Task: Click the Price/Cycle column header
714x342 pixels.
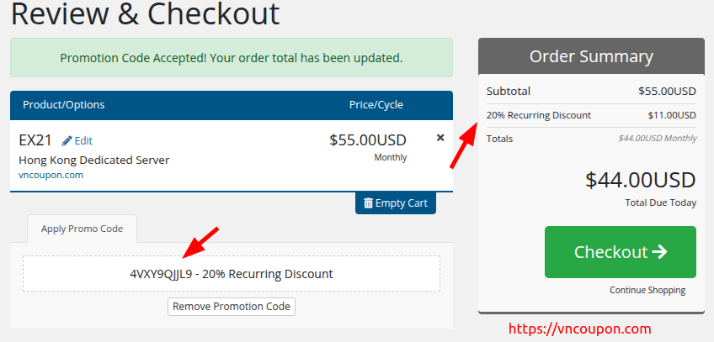Action: (x=376, y=105)
